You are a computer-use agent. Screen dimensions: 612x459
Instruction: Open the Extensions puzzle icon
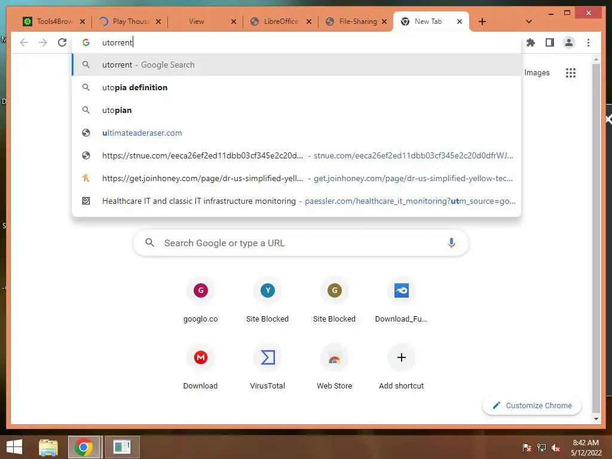pyautogui.click(x=531, y=42)
